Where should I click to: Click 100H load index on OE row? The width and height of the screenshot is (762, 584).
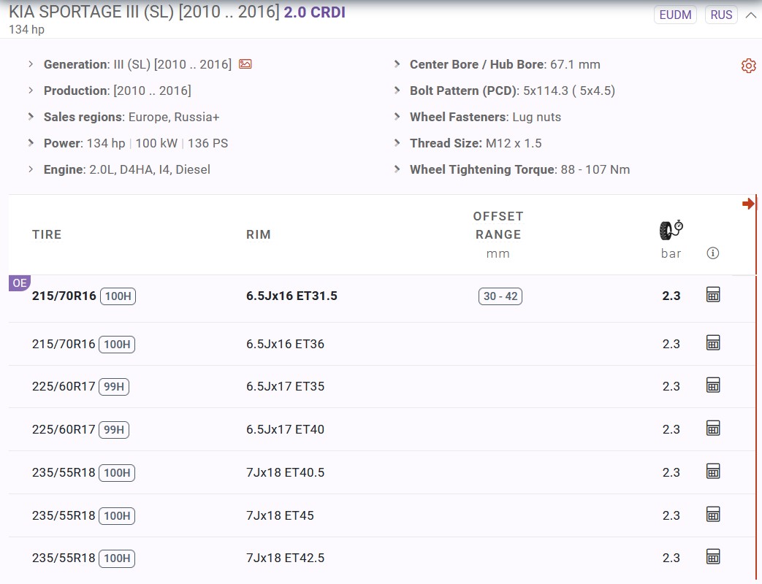coord(118,296)
